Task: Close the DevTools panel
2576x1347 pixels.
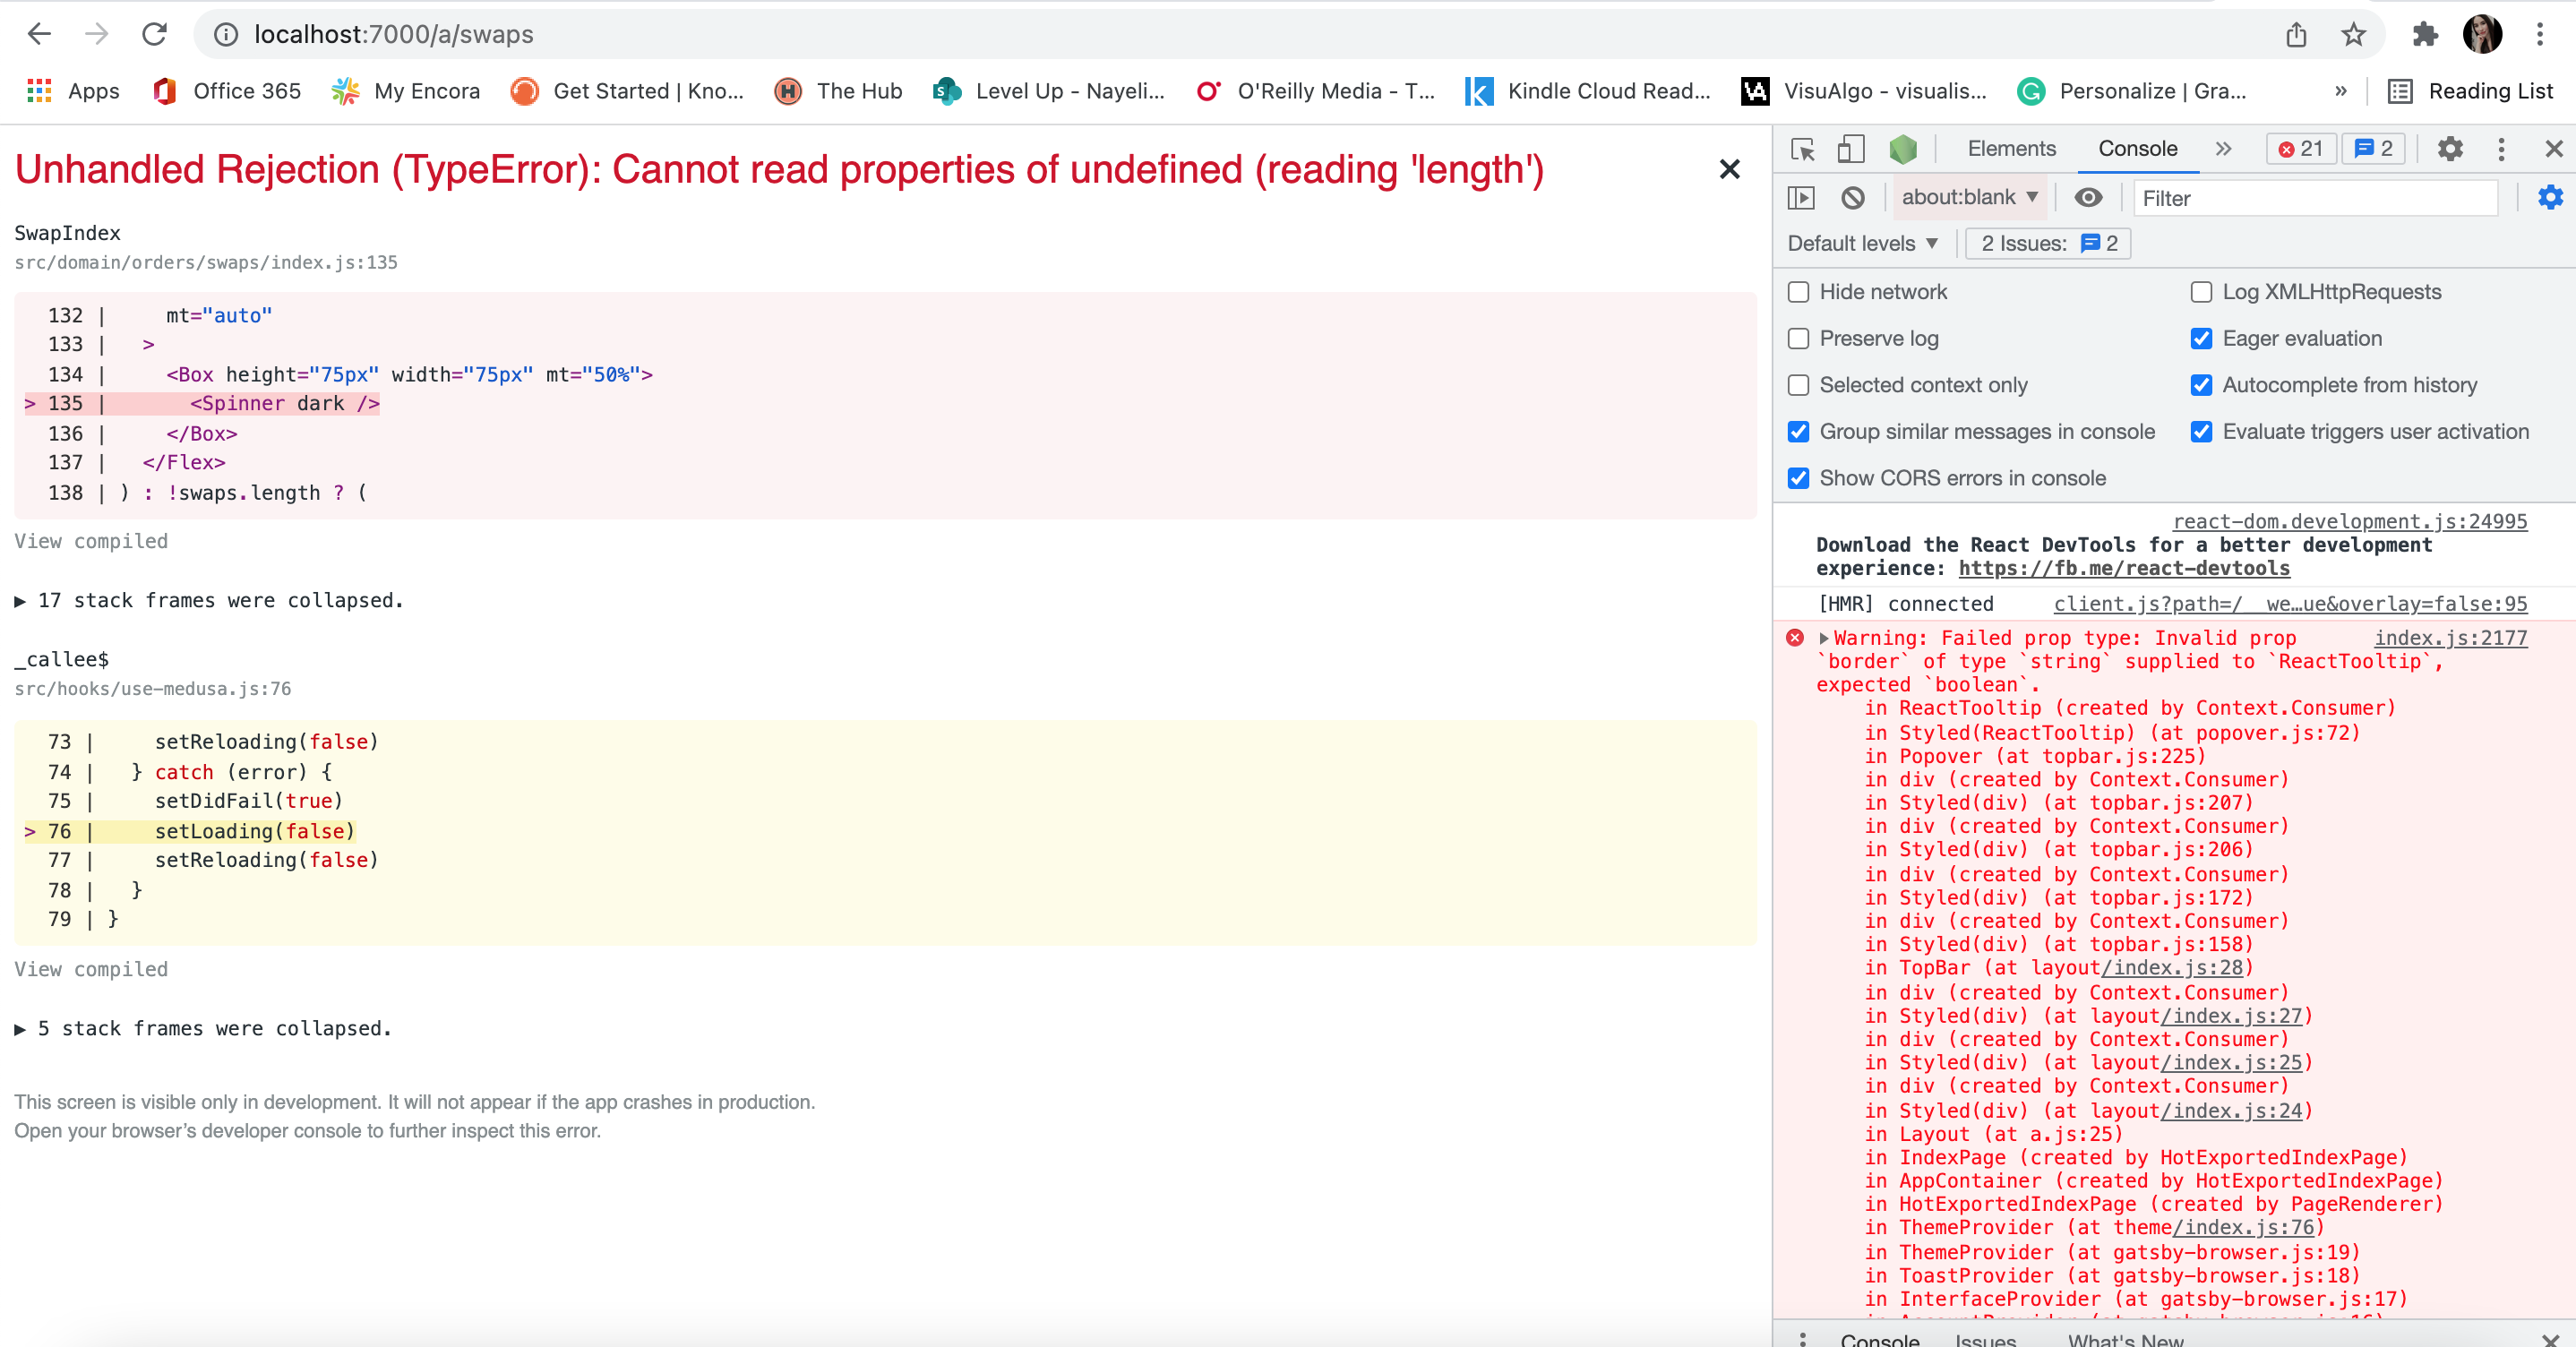Action: tap(2553, 148)
